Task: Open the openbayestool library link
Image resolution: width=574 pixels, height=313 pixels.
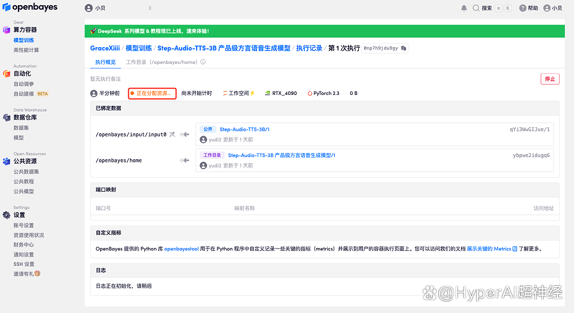Action: pyautogui.click(x=182, y=249)
